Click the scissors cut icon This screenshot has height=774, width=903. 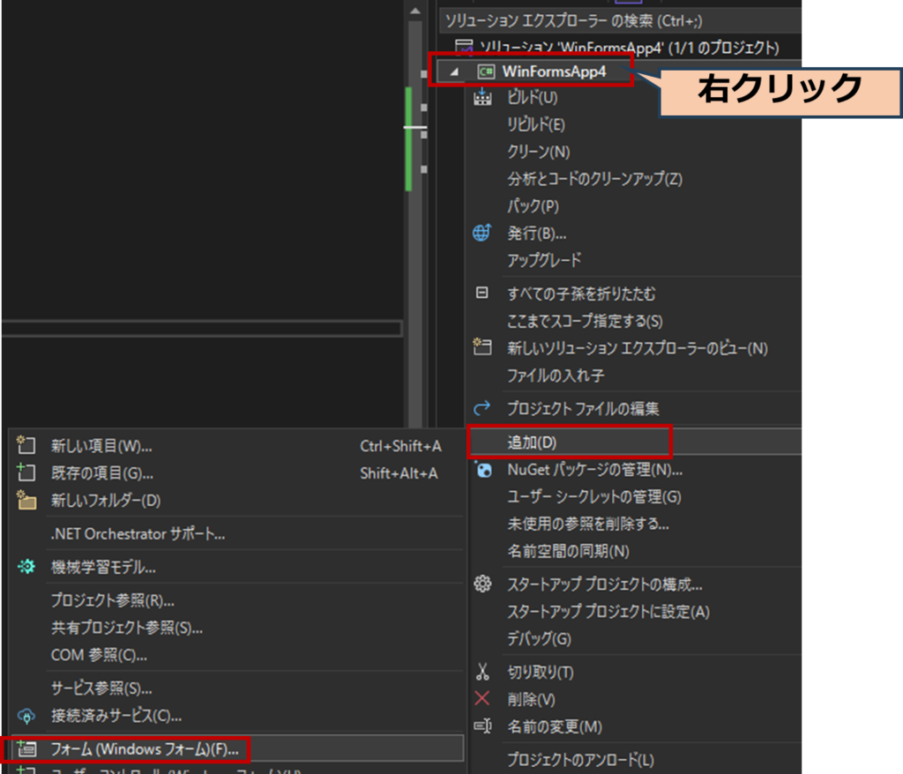coord(482,672)
